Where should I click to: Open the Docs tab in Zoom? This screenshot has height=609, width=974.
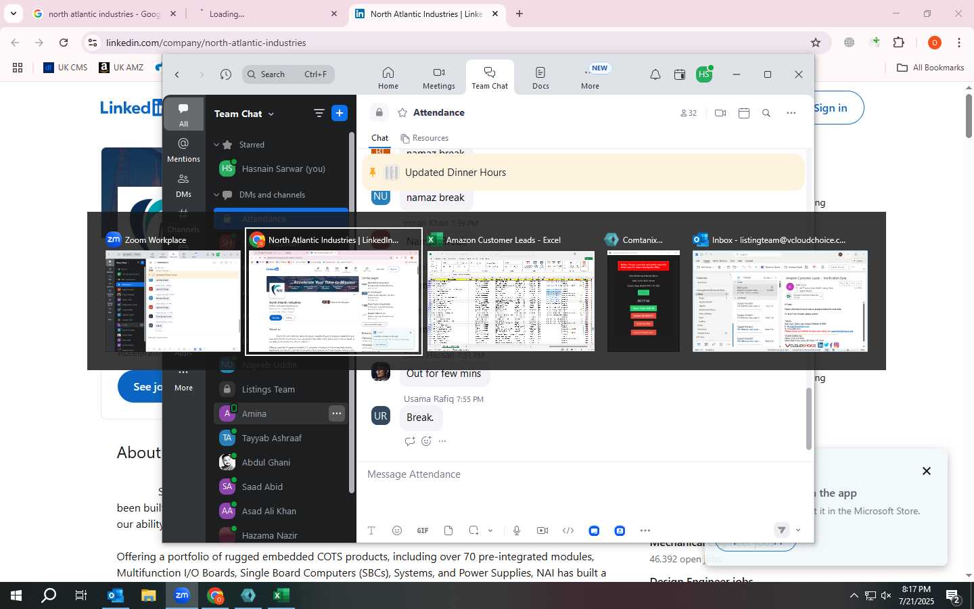pos(540,77)
